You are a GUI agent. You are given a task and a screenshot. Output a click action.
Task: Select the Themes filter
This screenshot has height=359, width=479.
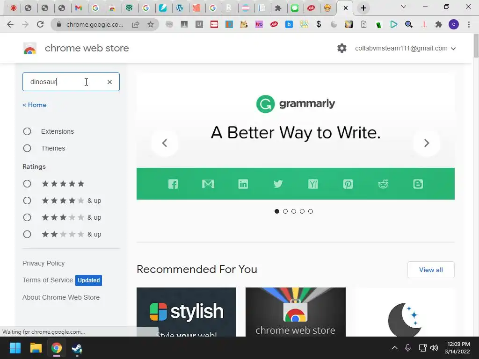point(27,148)
